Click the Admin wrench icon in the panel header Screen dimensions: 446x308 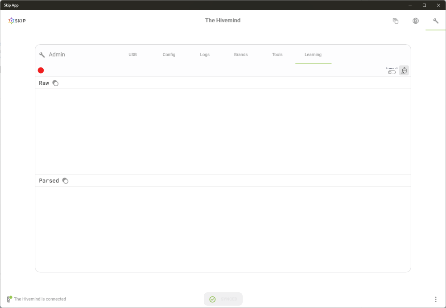click(x=42, y=54)
